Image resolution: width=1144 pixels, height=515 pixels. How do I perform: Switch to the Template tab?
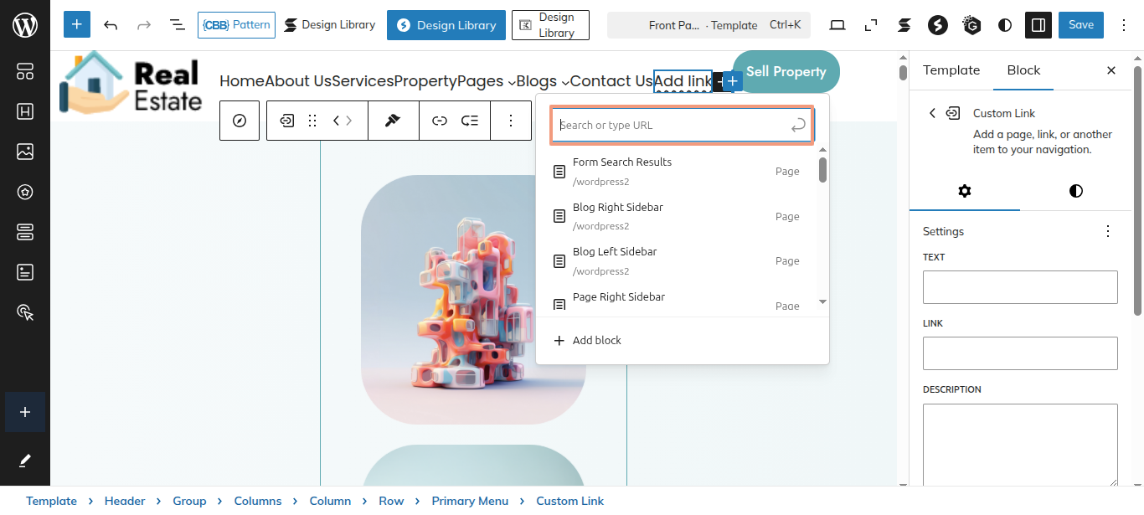(x=951, y=70)
